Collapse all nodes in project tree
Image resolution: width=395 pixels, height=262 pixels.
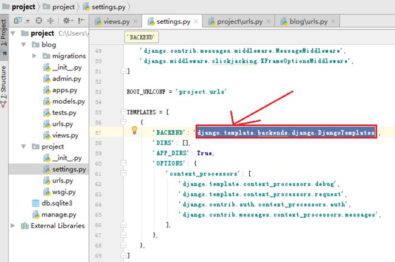(50, 21)
